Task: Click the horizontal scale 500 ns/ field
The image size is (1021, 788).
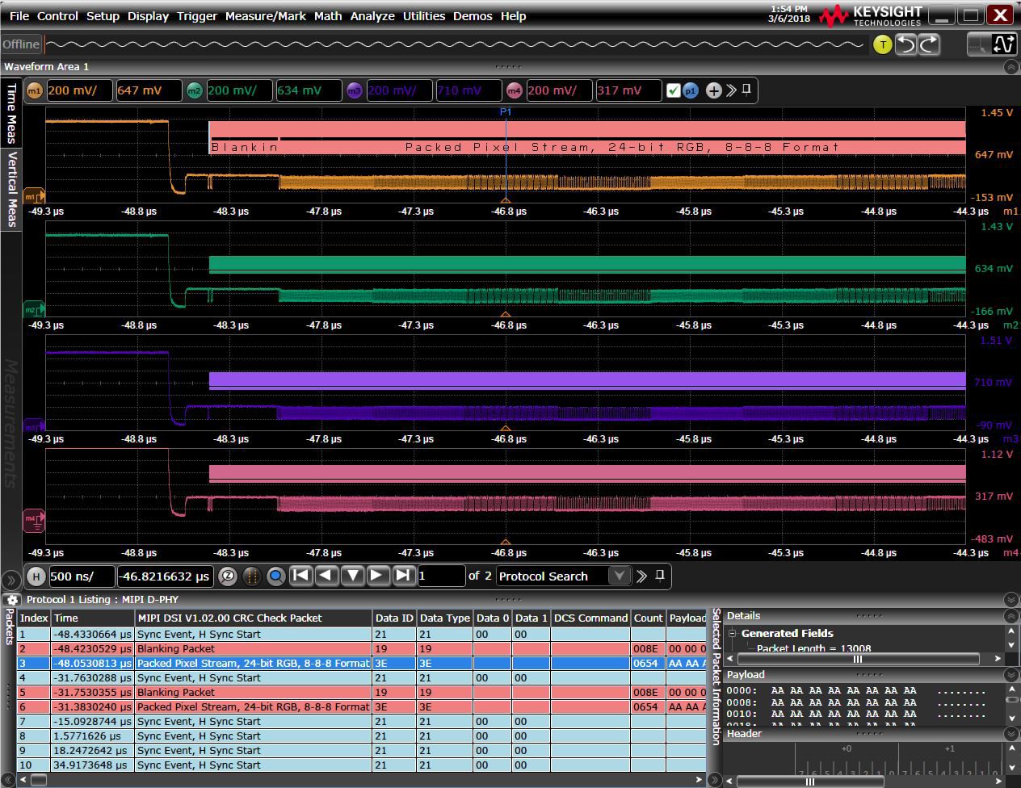Action: [x=81, y=576]
